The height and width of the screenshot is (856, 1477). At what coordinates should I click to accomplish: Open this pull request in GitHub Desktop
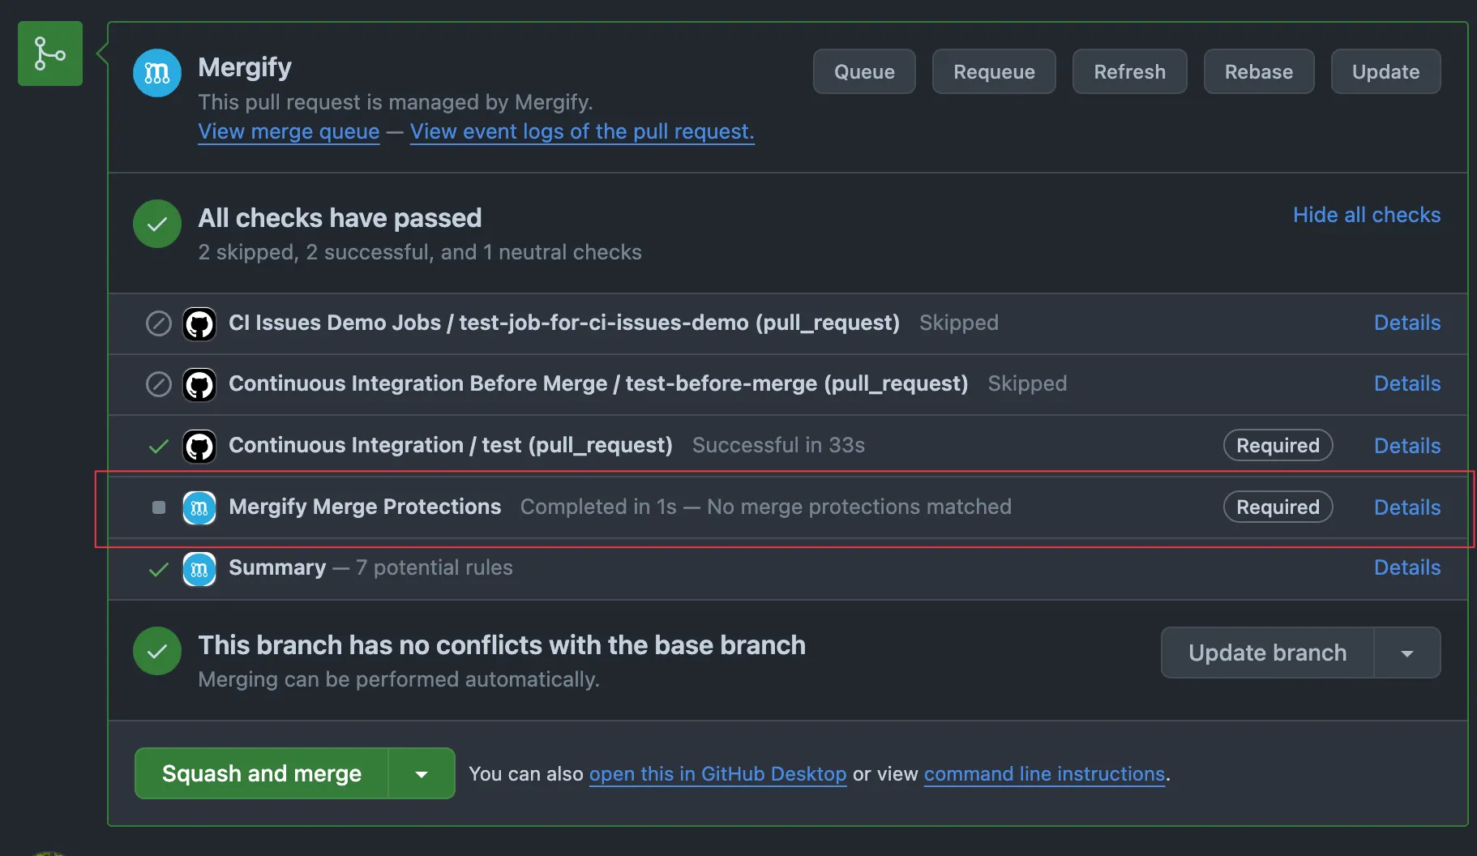(x=717, y=774)
